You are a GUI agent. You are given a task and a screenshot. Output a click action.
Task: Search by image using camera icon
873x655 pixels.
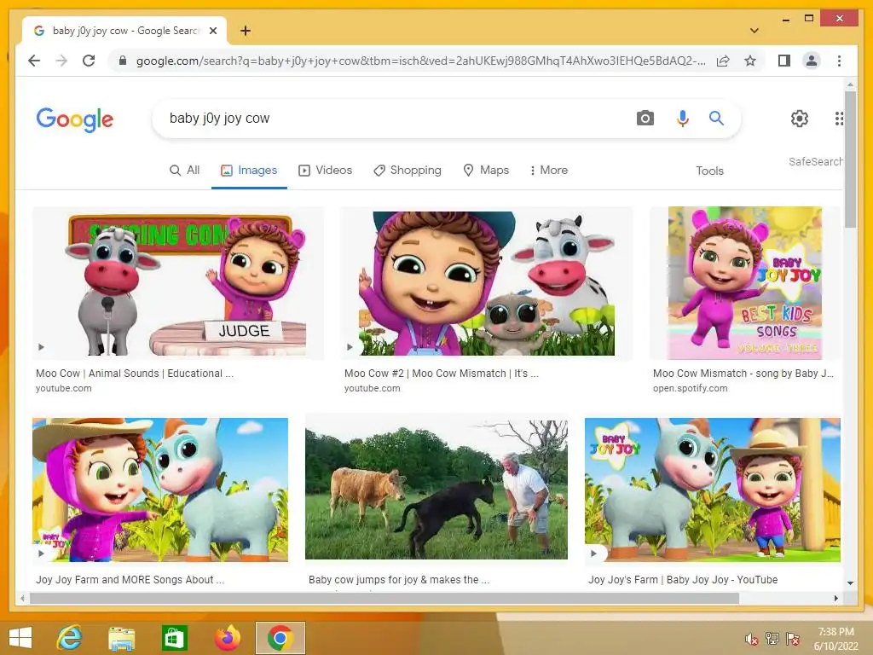click(x=645, y=118)
